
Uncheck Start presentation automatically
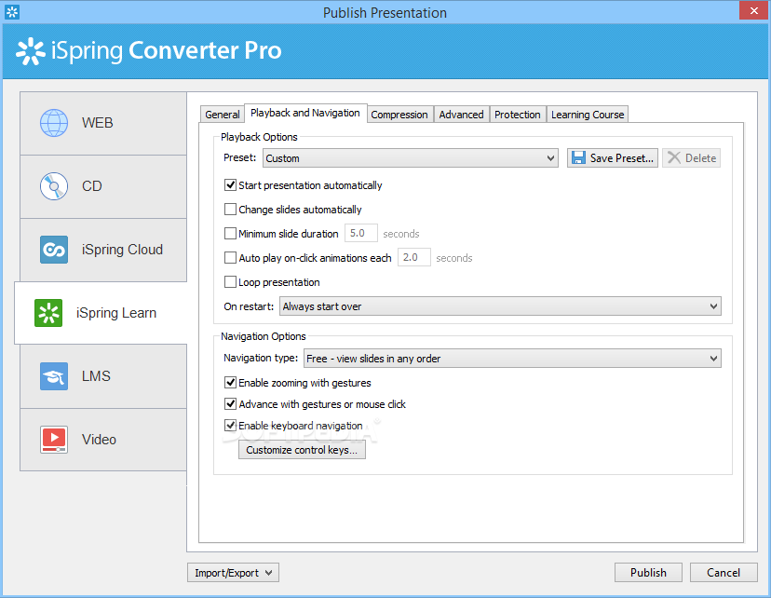[230, 185]
